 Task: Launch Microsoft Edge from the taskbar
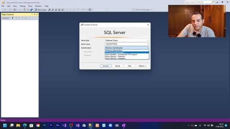25,125
